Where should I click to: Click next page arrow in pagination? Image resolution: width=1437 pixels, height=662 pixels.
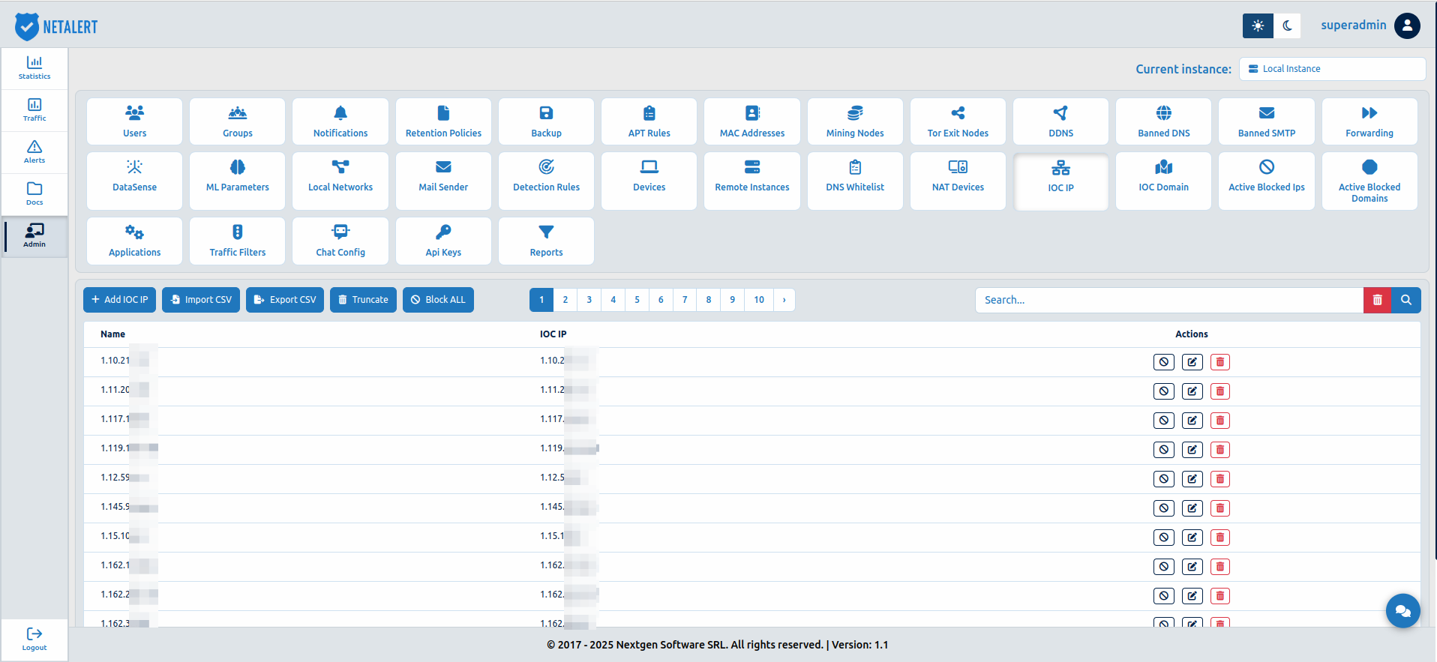point(784,300)
